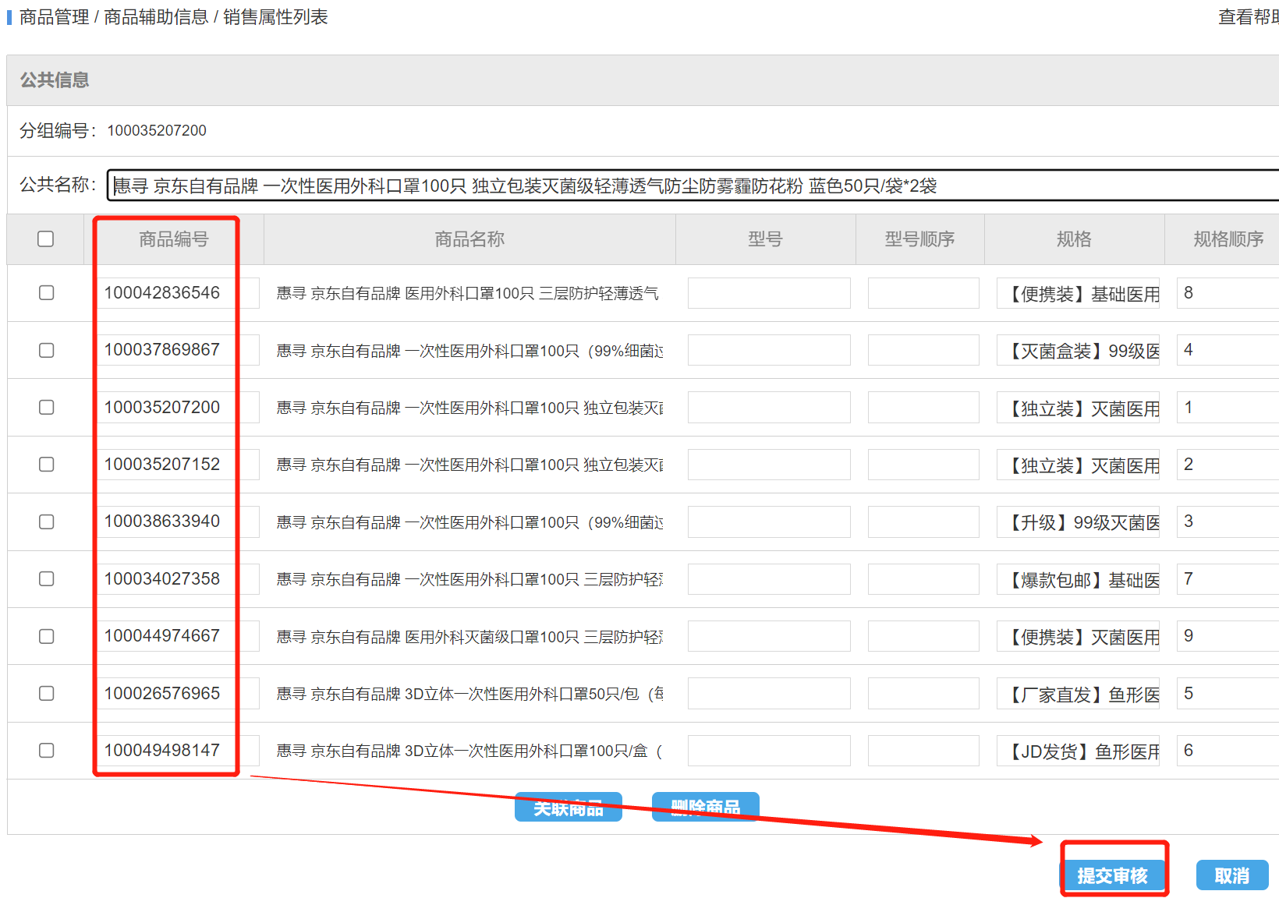Click 型号 field for row 100042836546
Screen dimensions: 1279x898
click(769, 293)
